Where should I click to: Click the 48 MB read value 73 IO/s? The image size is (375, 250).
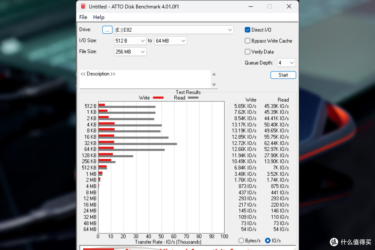tap(281, 224)
